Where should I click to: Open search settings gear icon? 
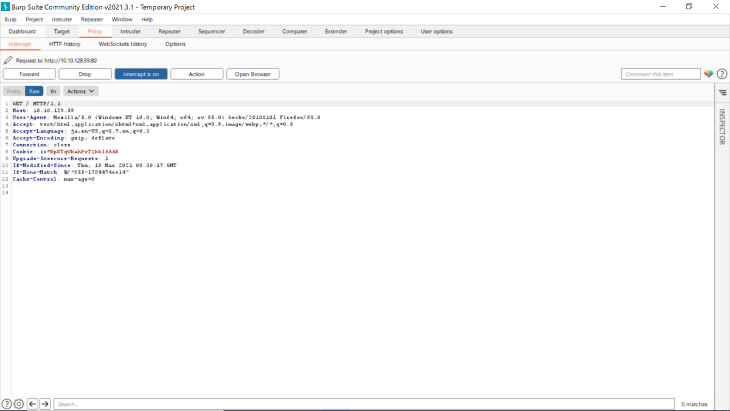point(19,404)
